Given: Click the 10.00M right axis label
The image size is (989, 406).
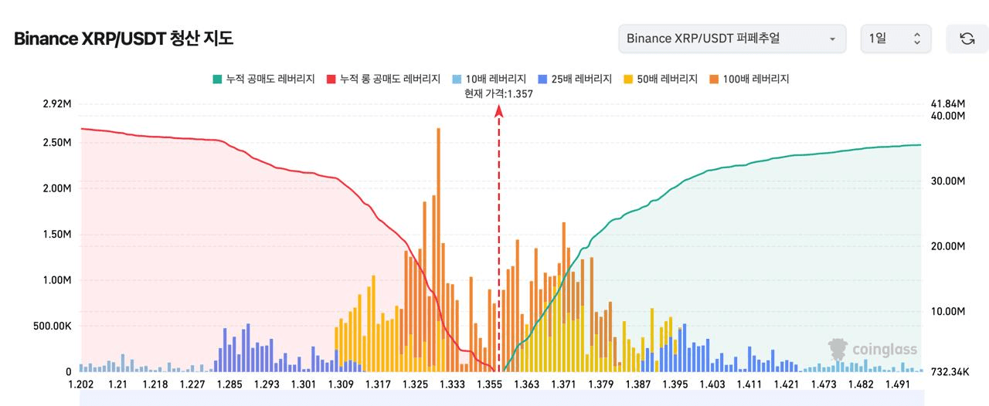Looking at the screenshot, I should point(949,311).
